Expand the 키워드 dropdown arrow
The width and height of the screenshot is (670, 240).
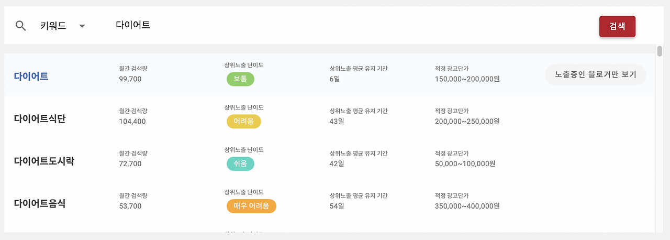click(x=82, y=26)
